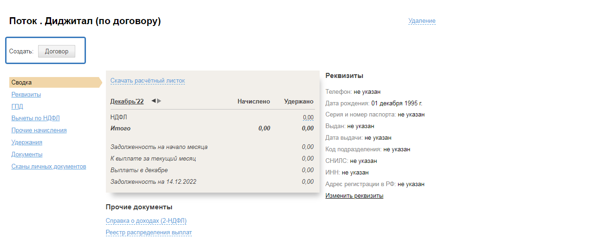Click Изменить реквизиты link
This screenshot has width=590, height=252.
354,196
